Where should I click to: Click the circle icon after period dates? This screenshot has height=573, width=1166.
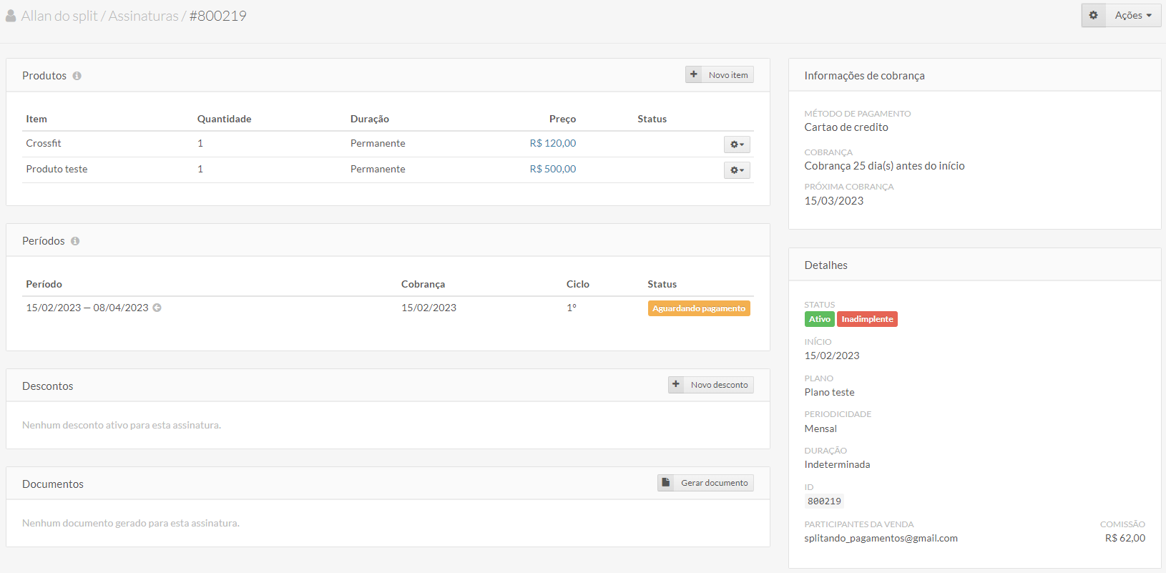pyautogui.click(x=157, y=308)
